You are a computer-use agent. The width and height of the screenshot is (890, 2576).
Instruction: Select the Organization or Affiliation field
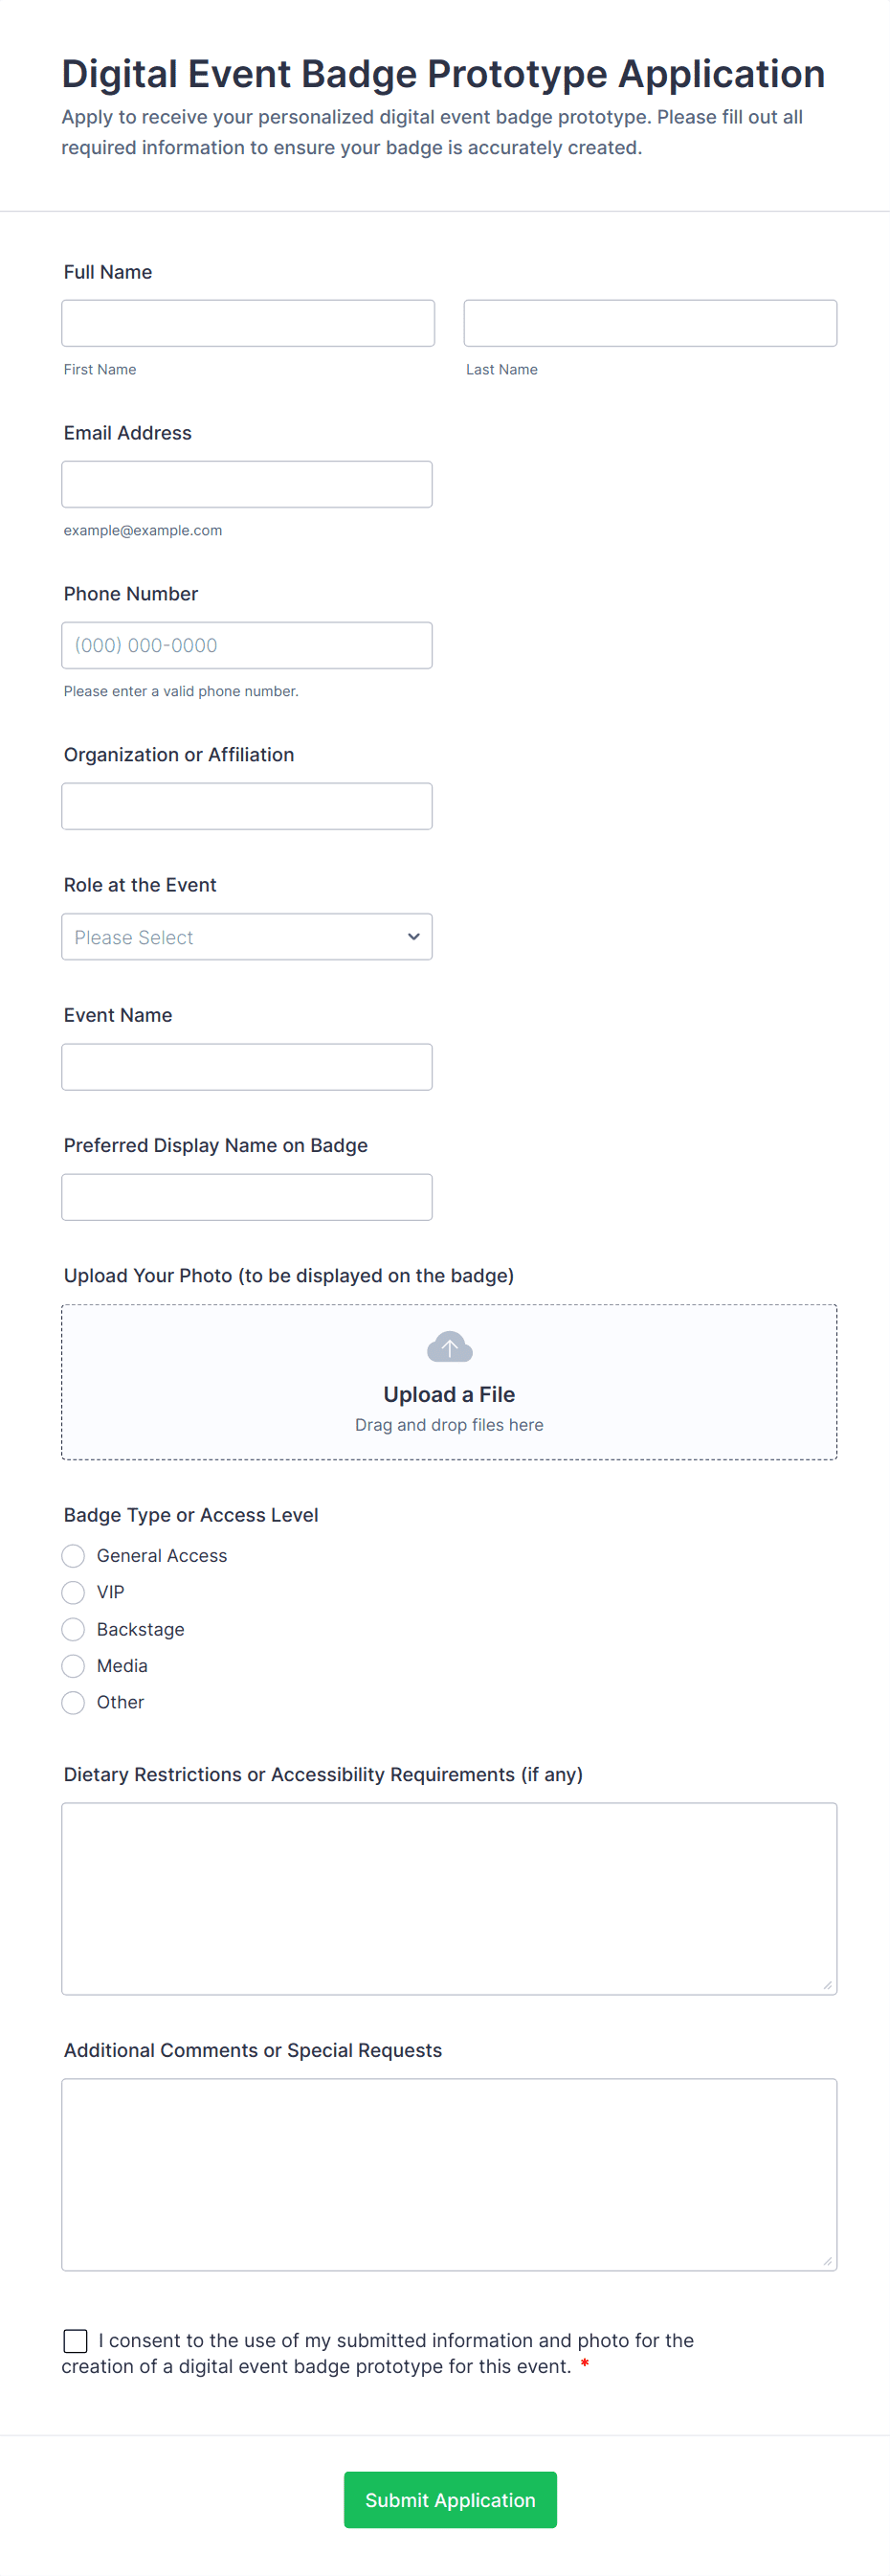pos(246,806)
